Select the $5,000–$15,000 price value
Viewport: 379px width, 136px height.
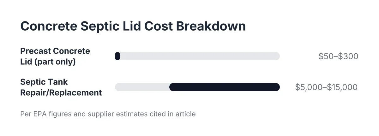(326, 87)
